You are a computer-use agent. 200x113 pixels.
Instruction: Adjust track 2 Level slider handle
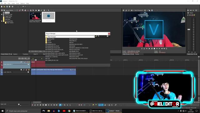tap(28, 72)
